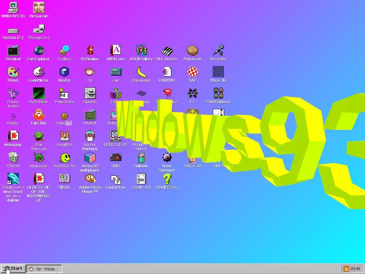The image size is (365, 274).
Task: Click the Start button on taskbar
Action: coord(13,269)
